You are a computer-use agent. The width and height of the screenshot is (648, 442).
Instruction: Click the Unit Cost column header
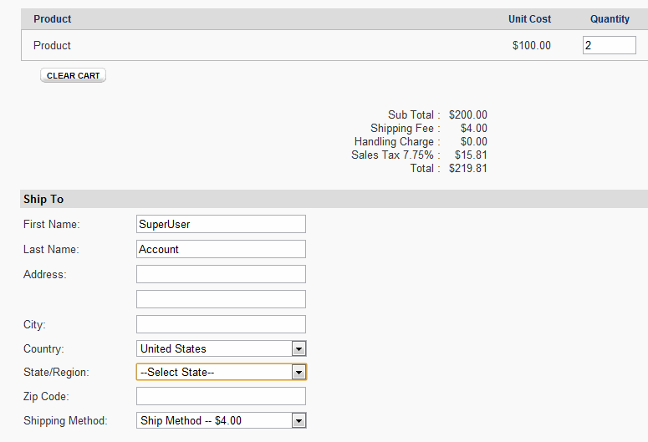(529, 19)
